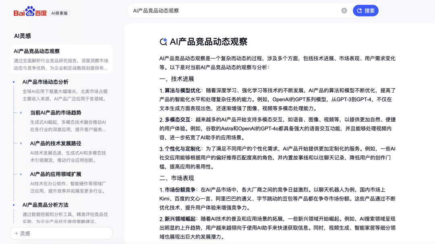Click the AI探索版 badge
This screenshot has height=244, width=435.
click(x=60, y=13)
